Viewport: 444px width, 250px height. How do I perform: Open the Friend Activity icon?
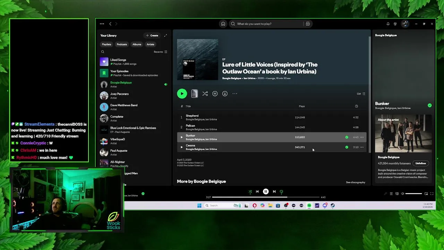395,24
